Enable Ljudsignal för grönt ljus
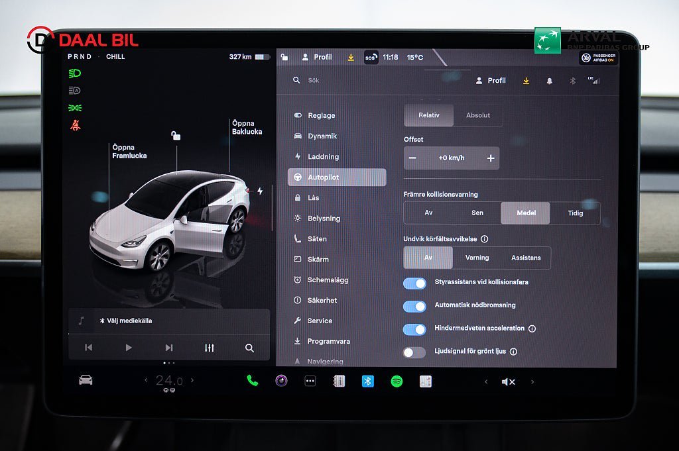 coord(415,352)
